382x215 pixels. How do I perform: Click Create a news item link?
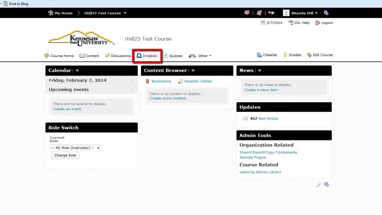coord(261,90)
